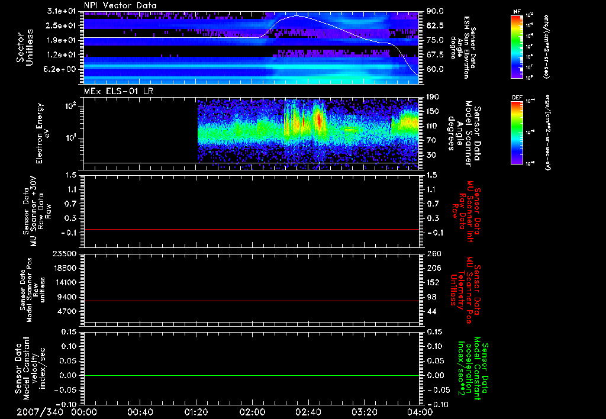Click the '98' telemetry tick value

click(x=431, y=297)
